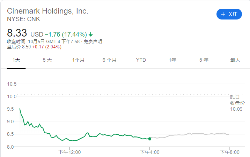
Task: Click the green down arrow beside percentage
Action: click(x=91, y=34)
